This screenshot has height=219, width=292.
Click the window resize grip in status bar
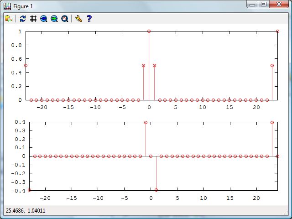287,212
